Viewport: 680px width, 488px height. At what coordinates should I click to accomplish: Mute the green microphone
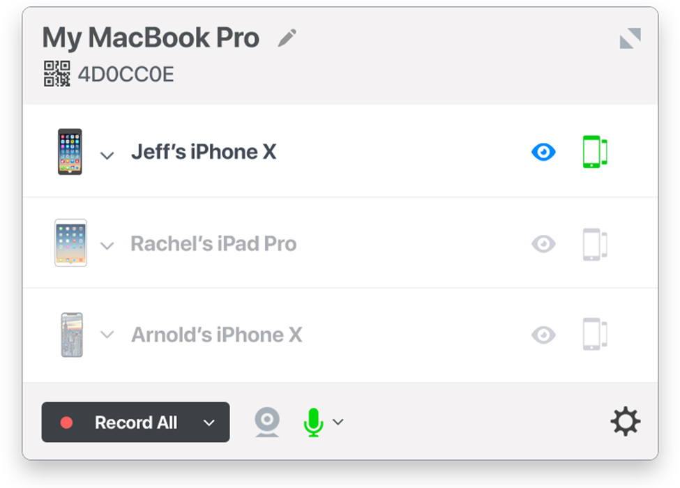click(313, 422)
